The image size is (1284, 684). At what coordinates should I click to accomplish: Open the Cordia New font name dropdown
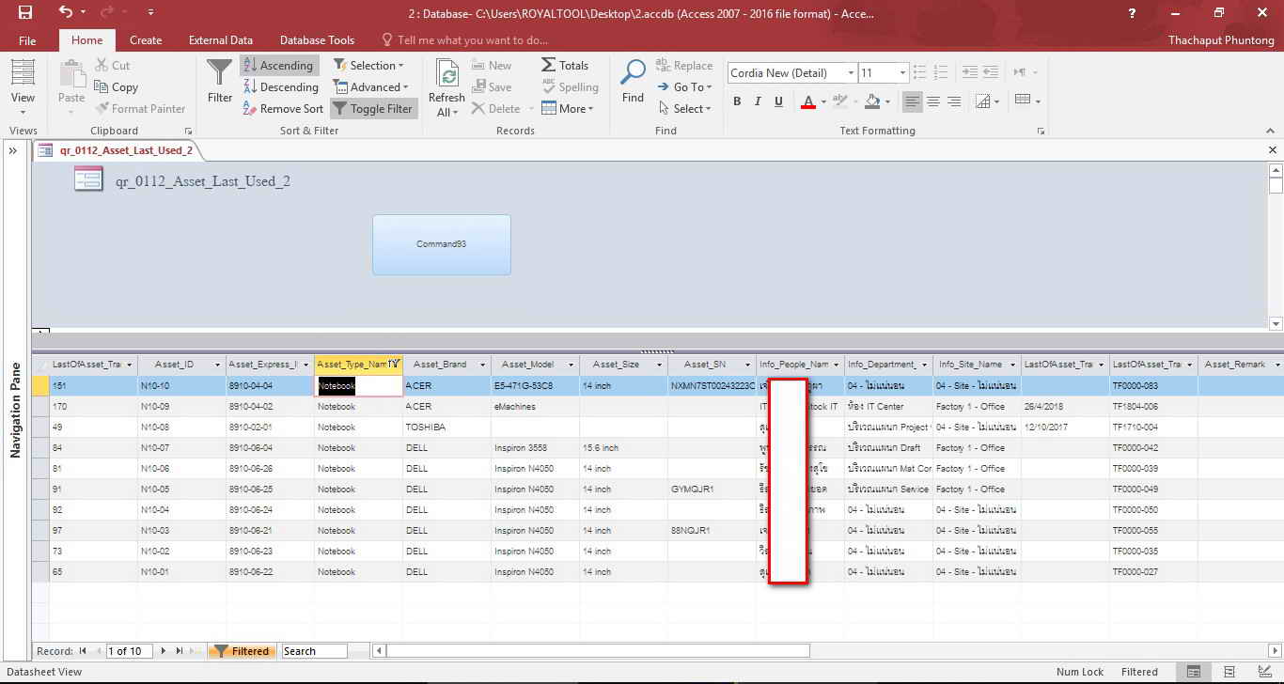[x=851, y=73]
